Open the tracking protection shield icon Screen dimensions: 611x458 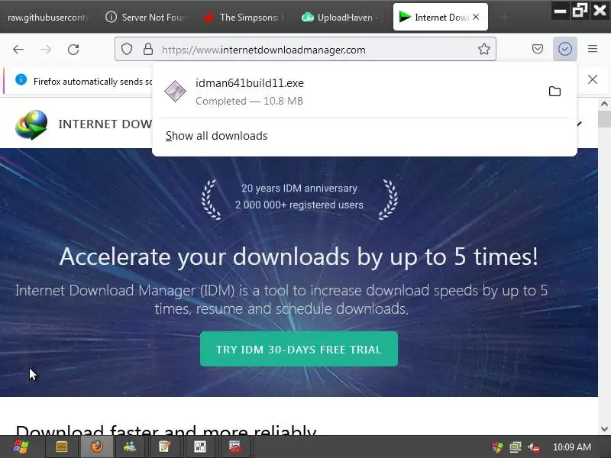(127, 49)
